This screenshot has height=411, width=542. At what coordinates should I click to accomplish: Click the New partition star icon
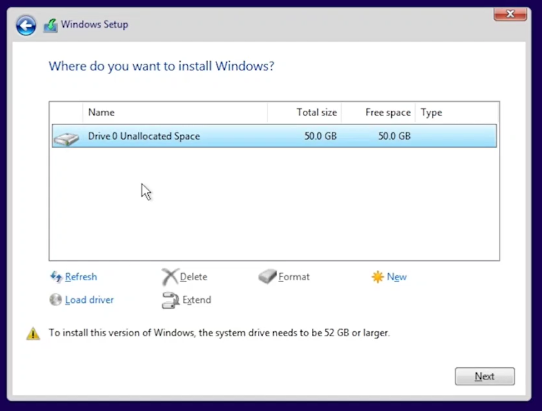click(x=378, y=277)
